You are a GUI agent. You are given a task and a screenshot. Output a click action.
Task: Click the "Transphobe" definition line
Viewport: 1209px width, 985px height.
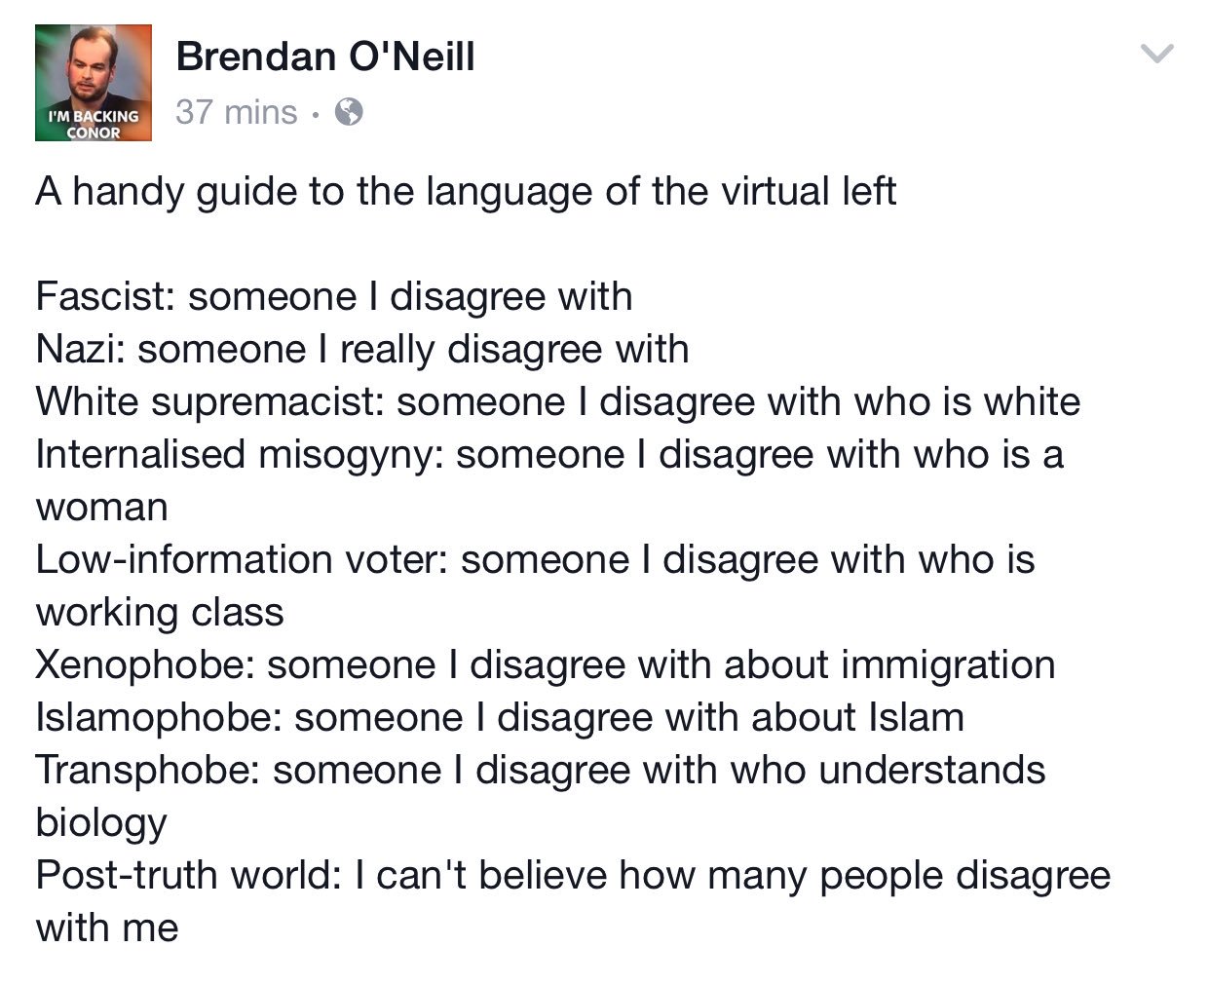click(541, 770)
